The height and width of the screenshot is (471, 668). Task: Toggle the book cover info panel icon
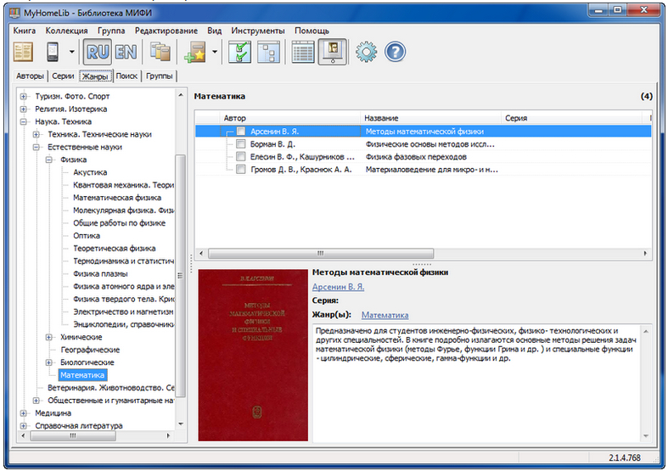pyautogui.click(x=333, y=52)
